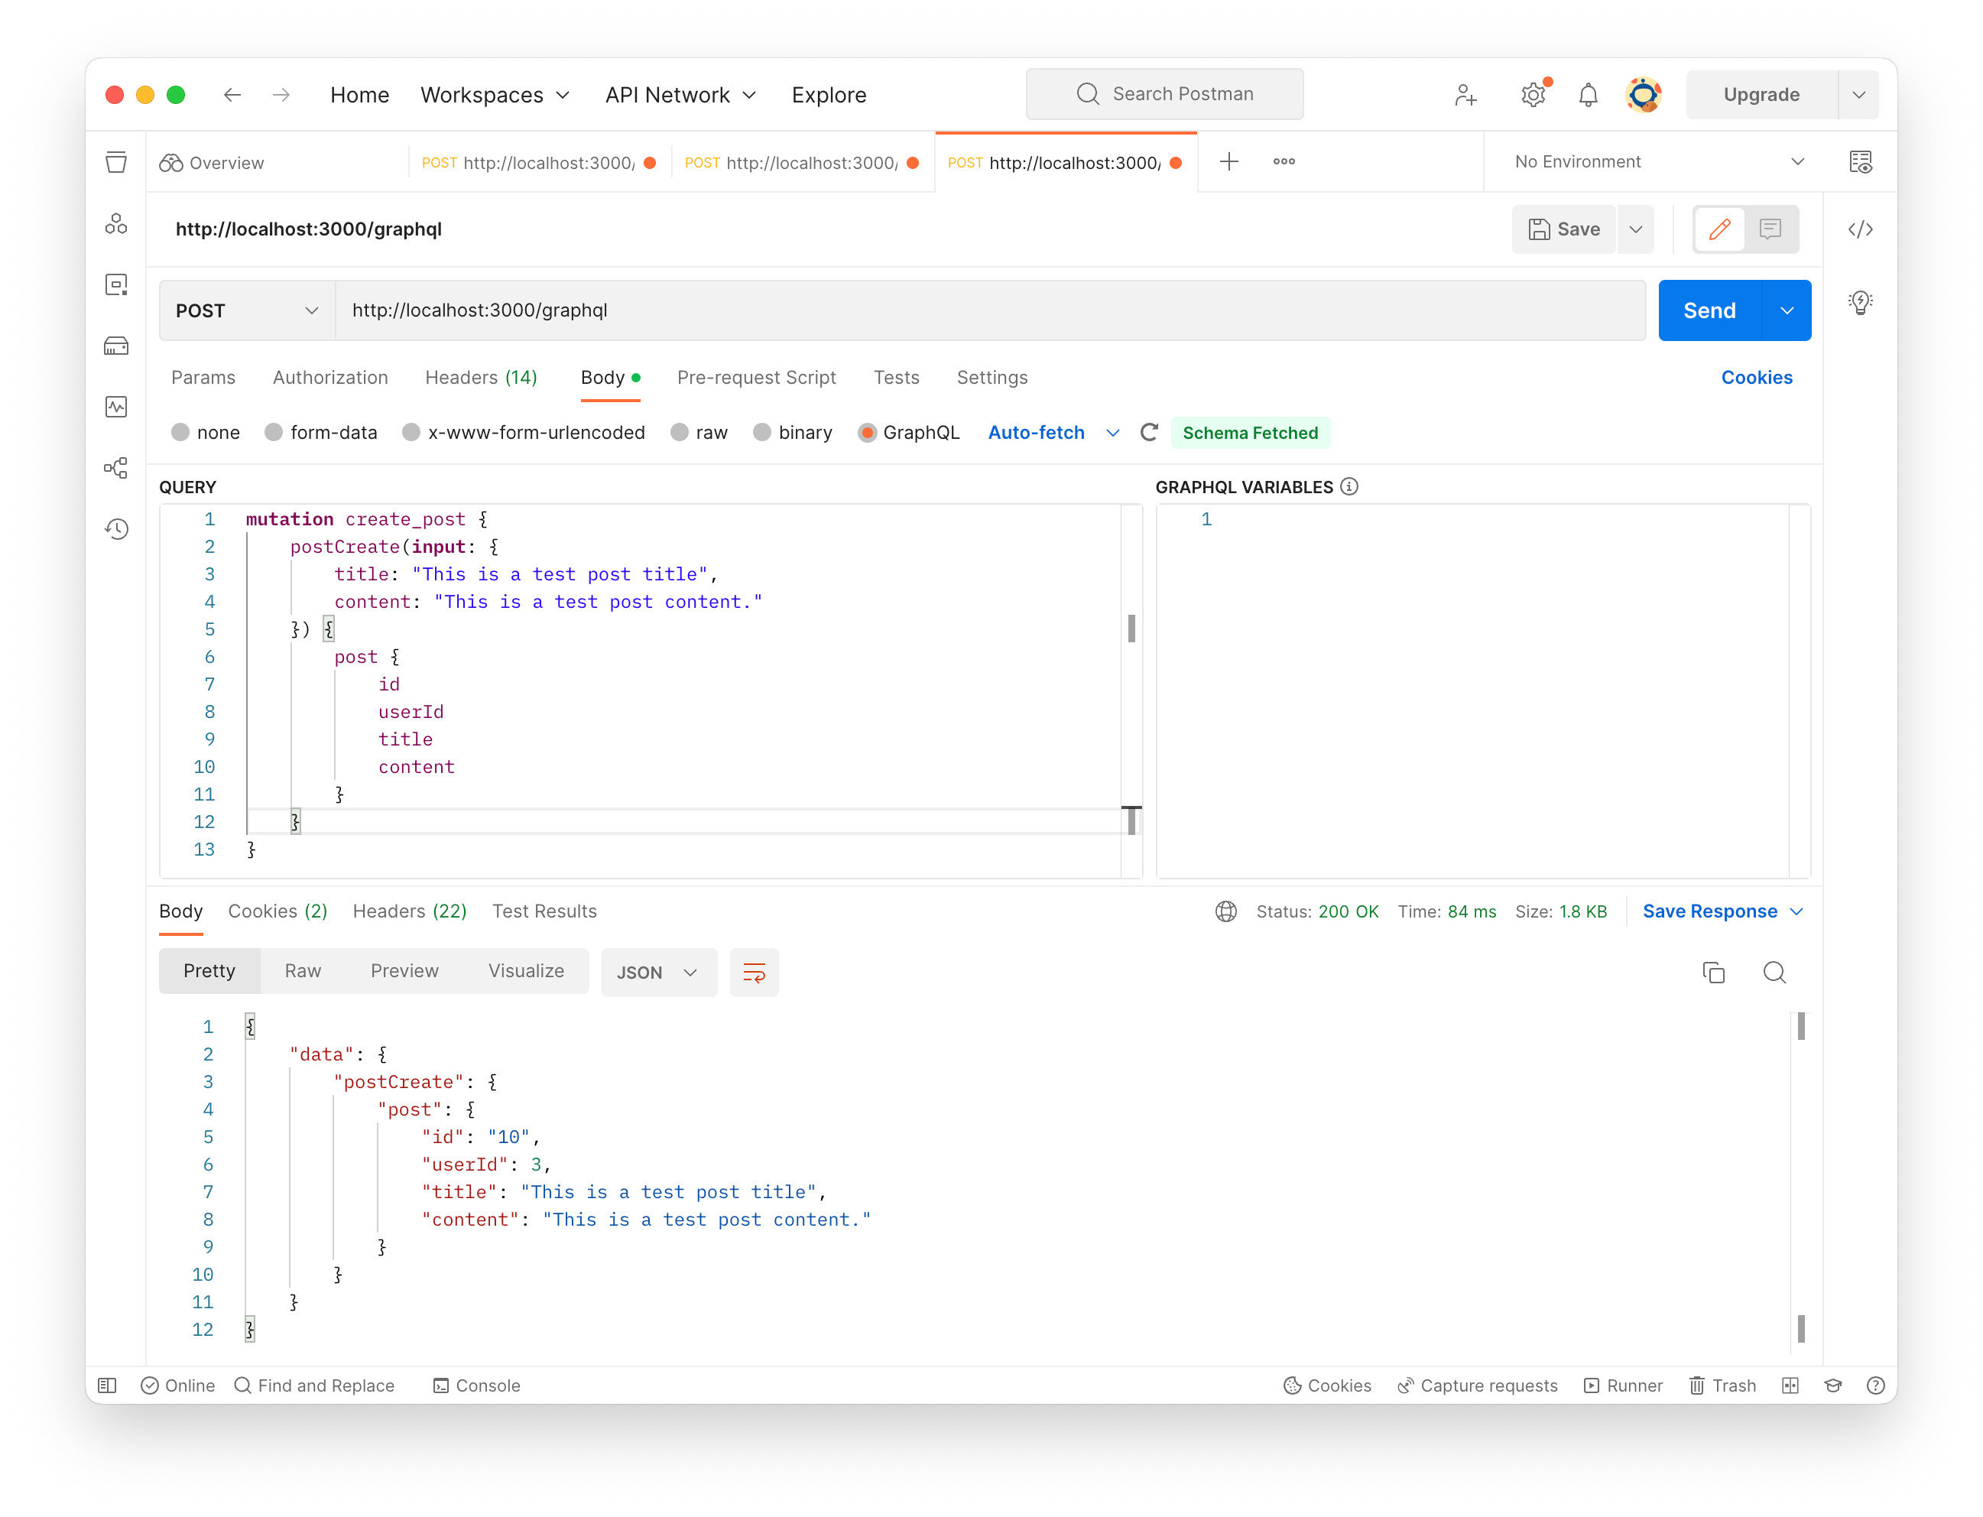
Task: Click the filter/beautify icon in response
Action: point(755,972)
